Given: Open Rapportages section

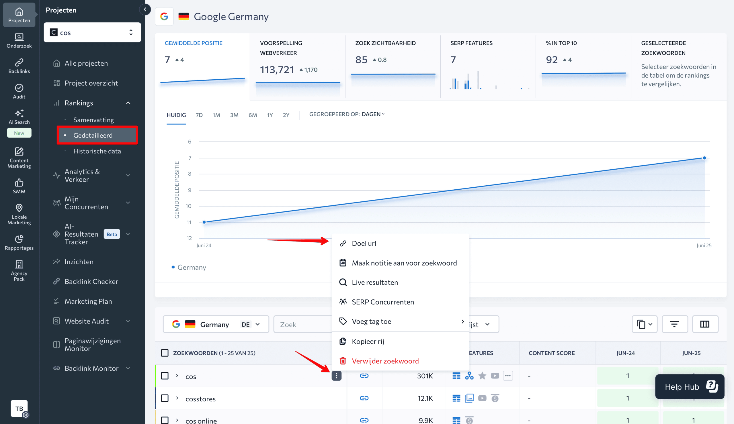Looking at the screenshot, I should [x=19, y=243].
